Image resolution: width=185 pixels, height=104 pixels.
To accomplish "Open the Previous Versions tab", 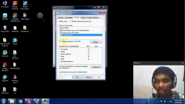I will [92, 18].
